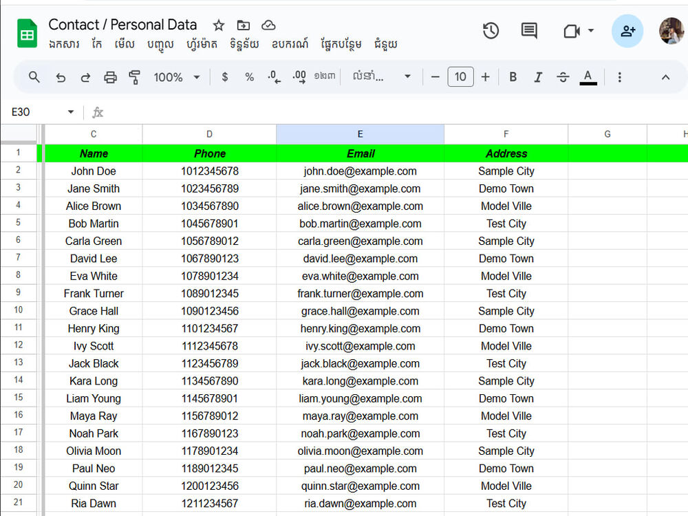Select column E header
The width and height of the screenshot is (688, 516).
(x=360, y=134)
